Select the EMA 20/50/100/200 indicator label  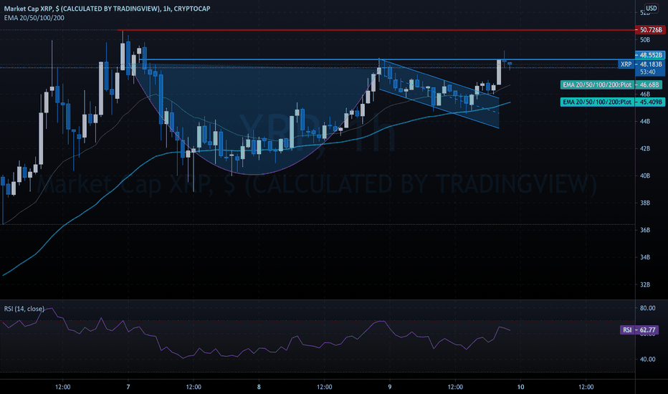tap(34, 18)
